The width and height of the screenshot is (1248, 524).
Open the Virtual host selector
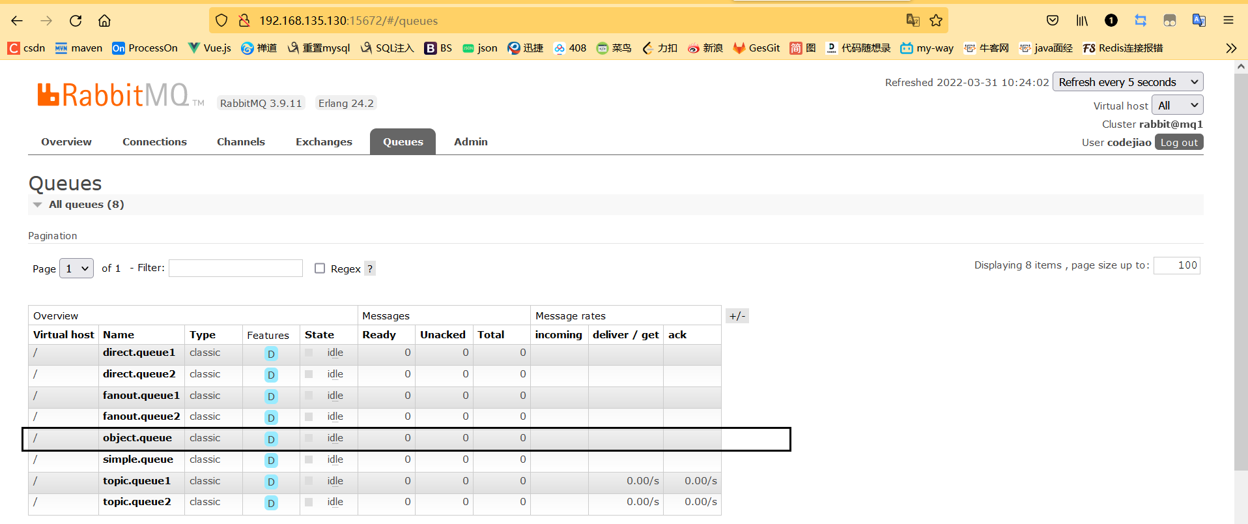[x=1177, y=106]
